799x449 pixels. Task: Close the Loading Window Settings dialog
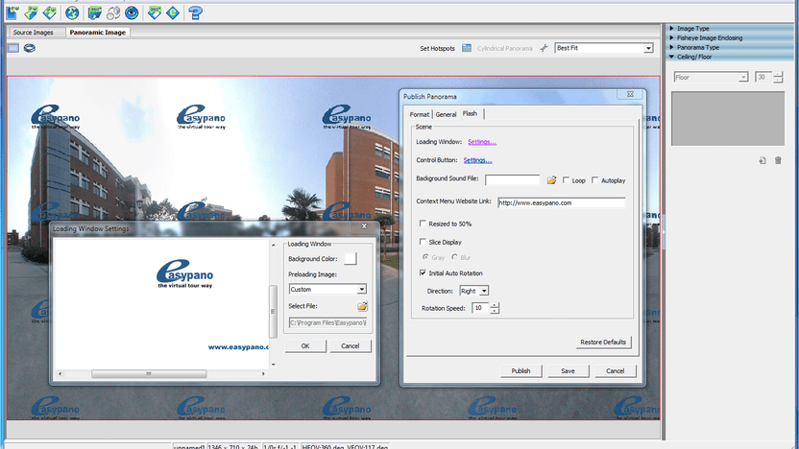(364, 226)
